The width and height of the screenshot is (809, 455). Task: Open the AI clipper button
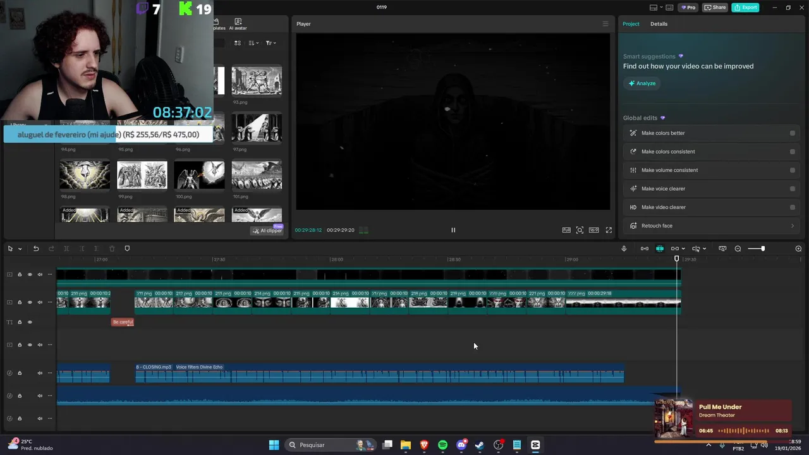click(x=267, y=231)
